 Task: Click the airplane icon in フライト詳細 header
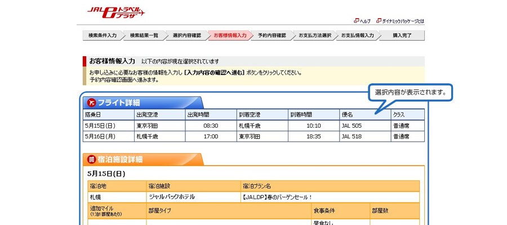click(90, 102)
